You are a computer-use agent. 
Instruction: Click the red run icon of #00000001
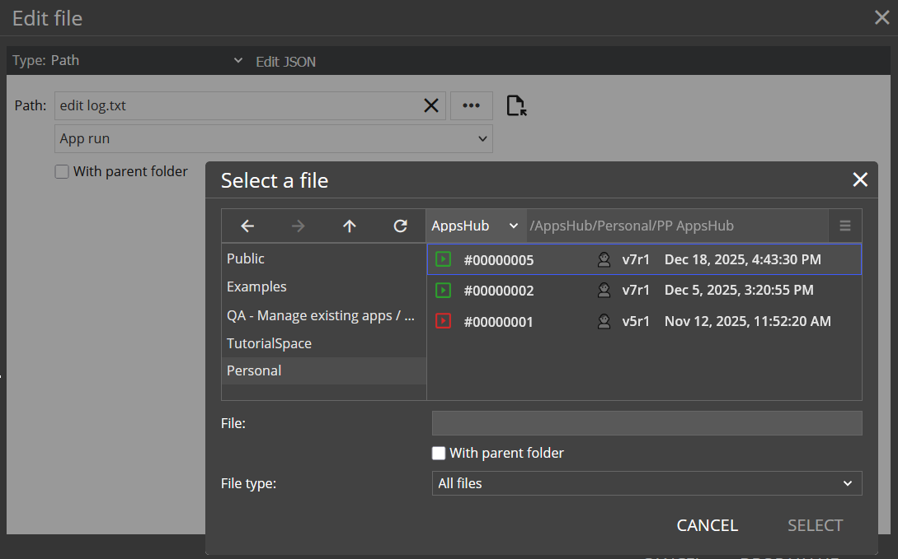(444, 321)
